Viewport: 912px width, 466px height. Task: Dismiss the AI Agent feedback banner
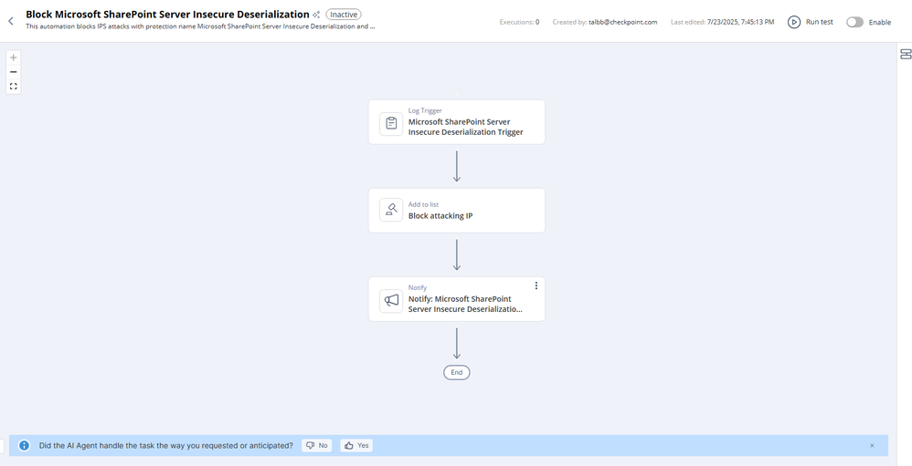click(x=872, y=446)
